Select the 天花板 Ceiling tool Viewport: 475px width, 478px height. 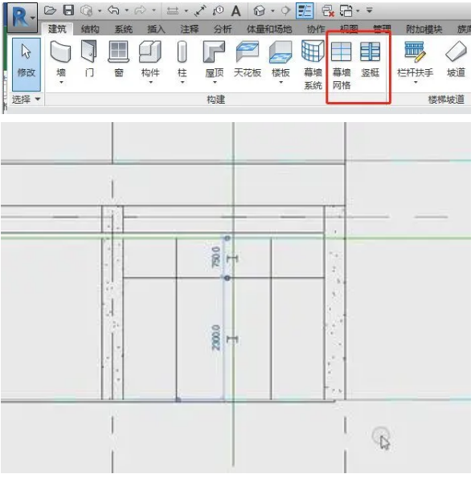click(x=248, y=59)
